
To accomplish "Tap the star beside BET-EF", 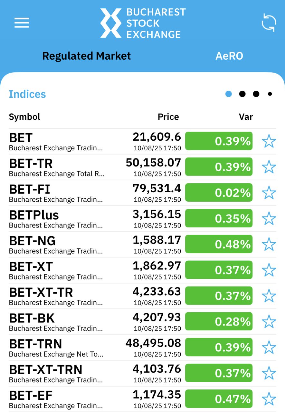I will [x=269, y=399].
